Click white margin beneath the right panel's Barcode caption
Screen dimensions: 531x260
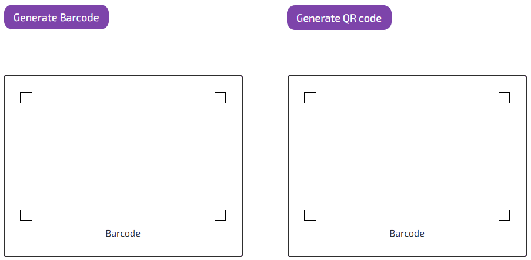pos(407,248)
